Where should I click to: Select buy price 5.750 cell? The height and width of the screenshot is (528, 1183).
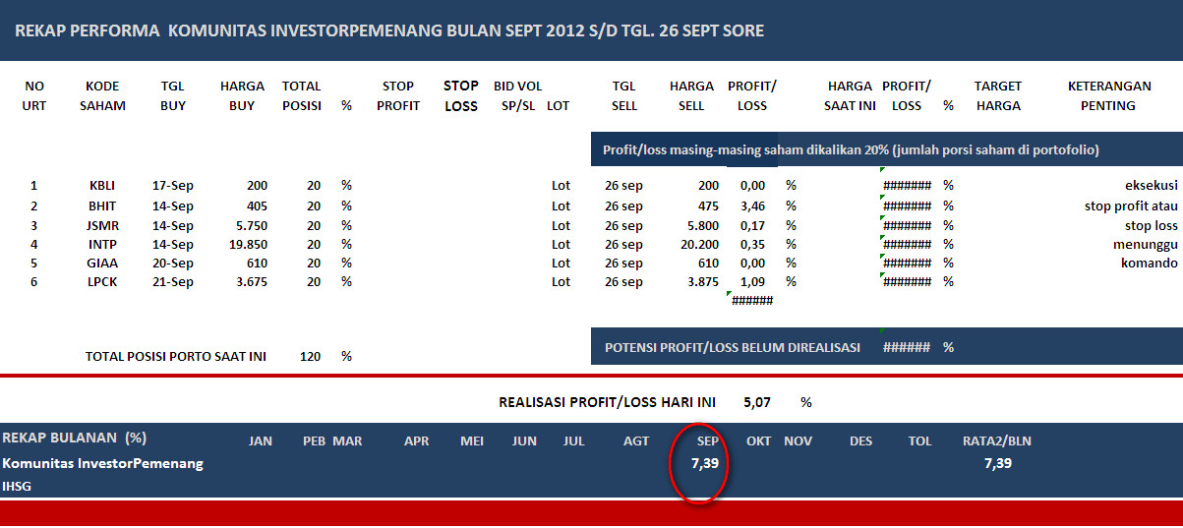(x=250, y=225)
